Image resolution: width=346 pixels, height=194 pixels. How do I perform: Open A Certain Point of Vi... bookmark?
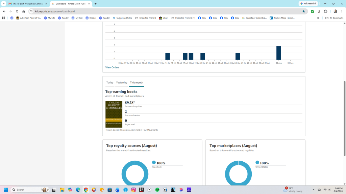point(28,18)
